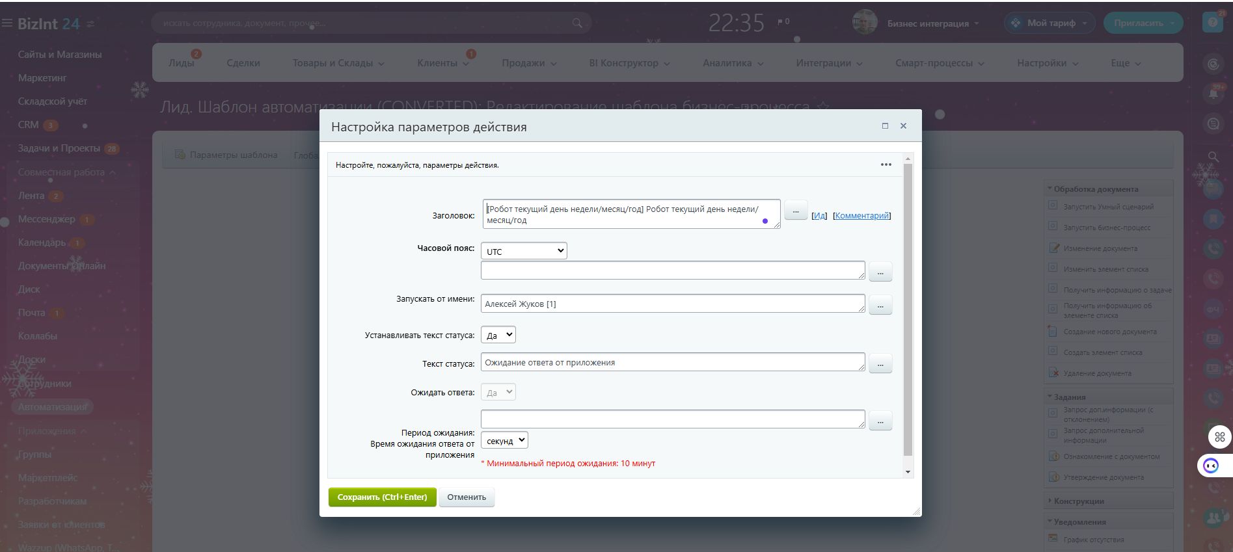The height and width of the screenshot is (552, 1233).
Task: Click Сохранить (Ctrl+Enter) button
Action: click(382, 497)
